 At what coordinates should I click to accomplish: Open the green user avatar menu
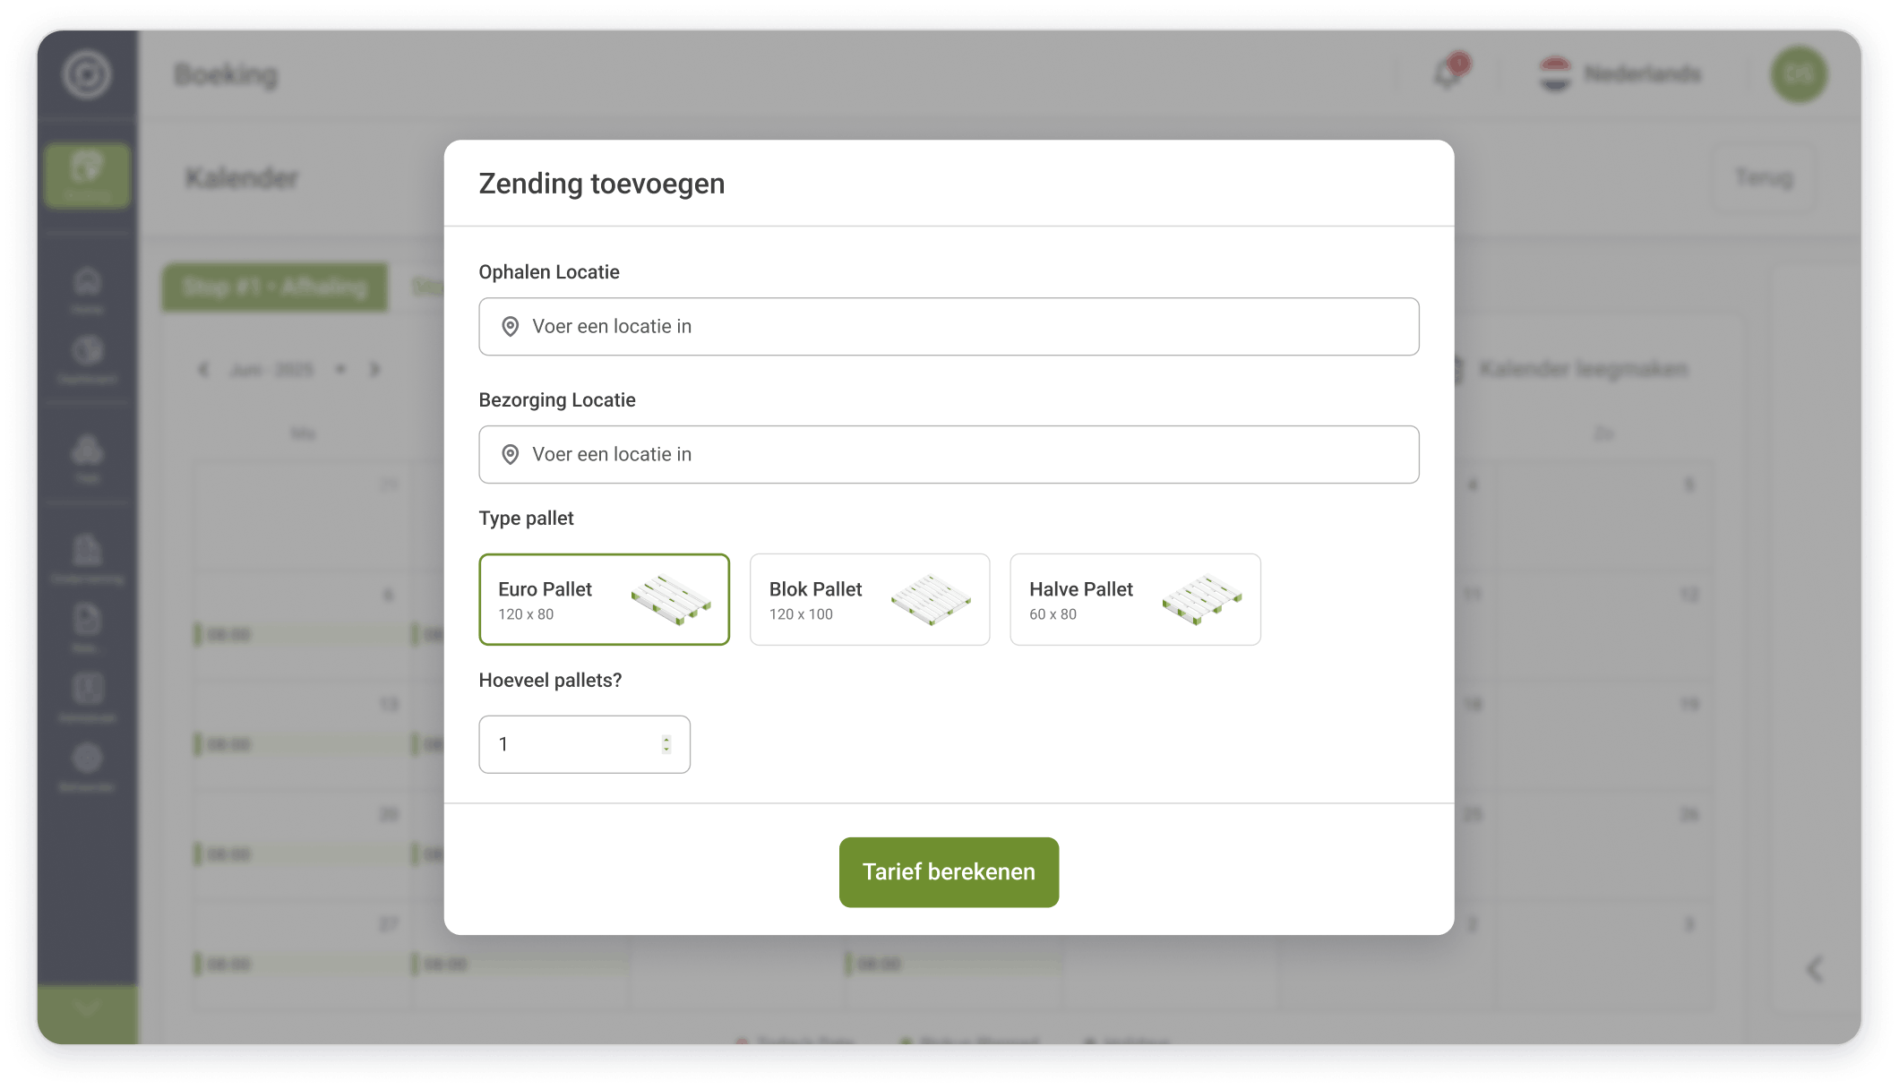point(1798,74)
